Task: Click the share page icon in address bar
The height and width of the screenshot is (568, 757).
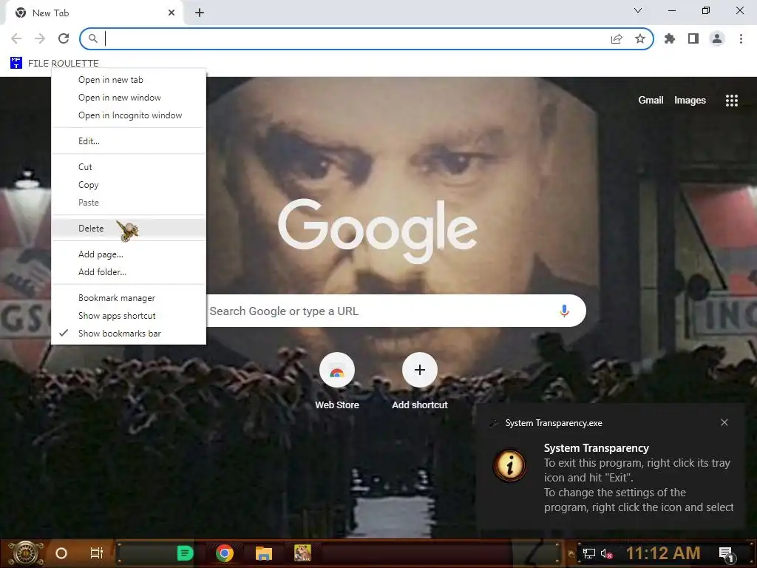Action: (617, 38)
